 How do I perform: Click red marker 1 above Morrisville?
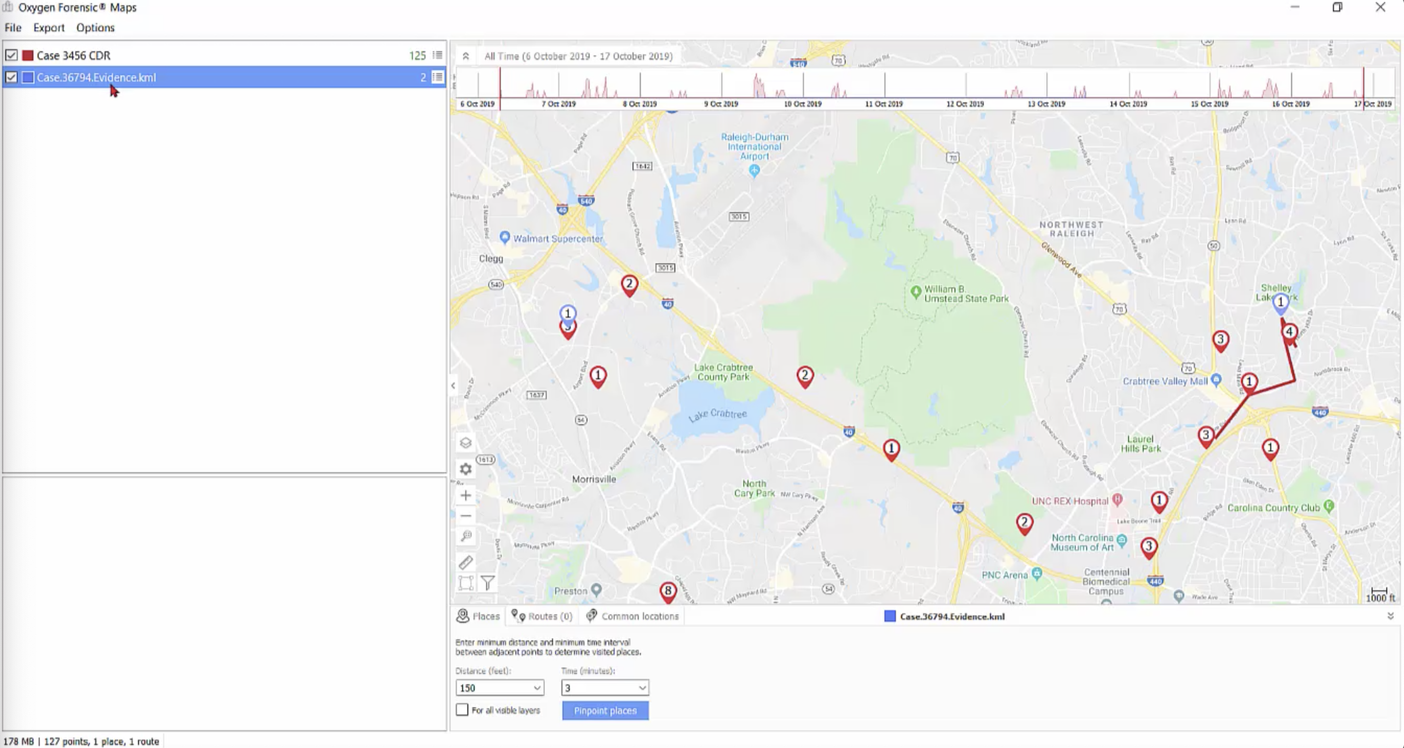597,377
